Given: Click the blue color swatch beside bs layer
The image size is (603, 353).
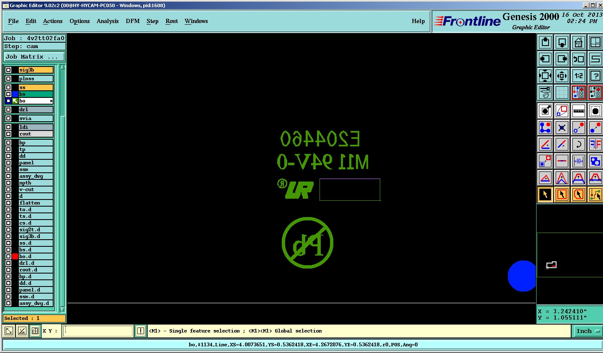Looking at the screenshot, I should (15, 94).
